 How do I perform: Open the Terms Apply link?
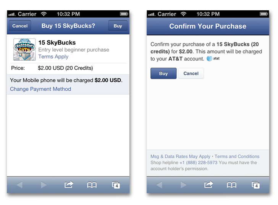[53, 56]
